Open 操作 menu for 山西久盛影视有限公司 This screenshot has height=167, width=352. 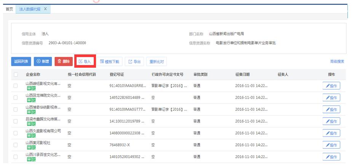coord(331,133)
